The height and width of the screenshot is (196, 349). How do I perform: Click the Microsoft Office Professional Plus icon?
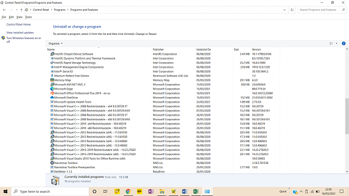pyautogui.click(x=52, y=93)
